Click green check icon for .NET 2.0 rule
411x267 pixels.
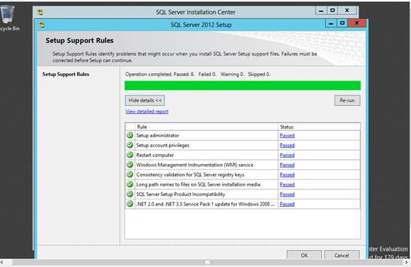(130, 203)
